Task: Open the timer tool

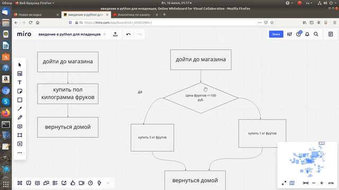Action: tap(91, 183)
